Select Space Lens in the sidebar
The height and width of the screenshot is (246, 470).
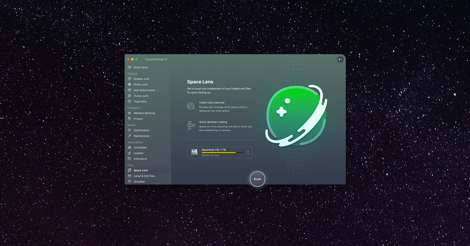[148, 170]
